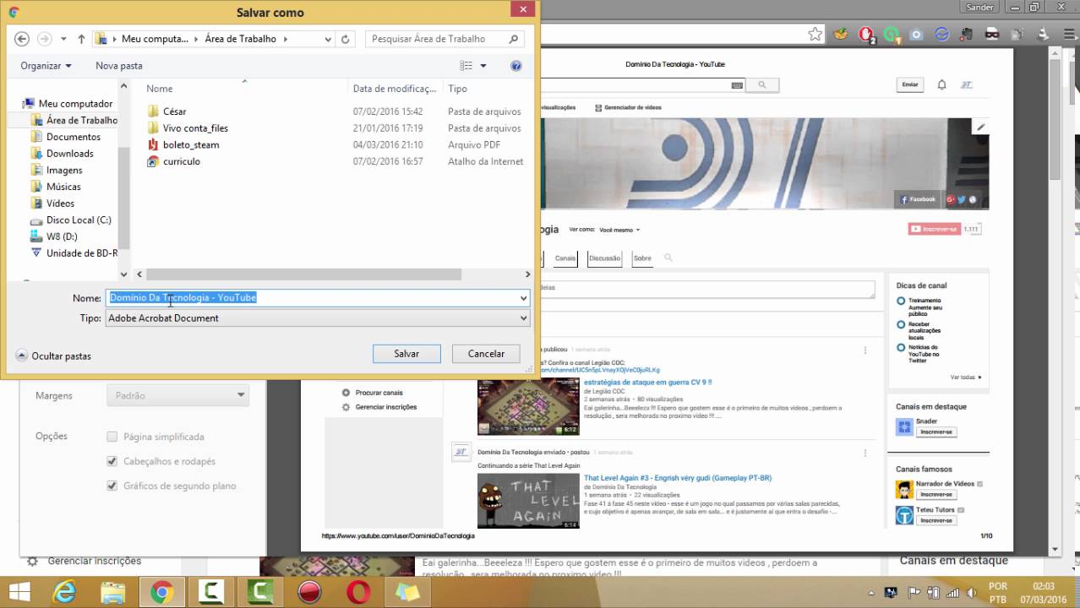Switch to Chrome in taskbar

coord(161,593)
